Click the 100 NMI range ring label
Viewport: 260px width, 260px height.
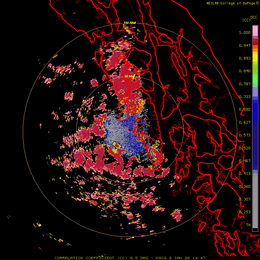[130, 23]
